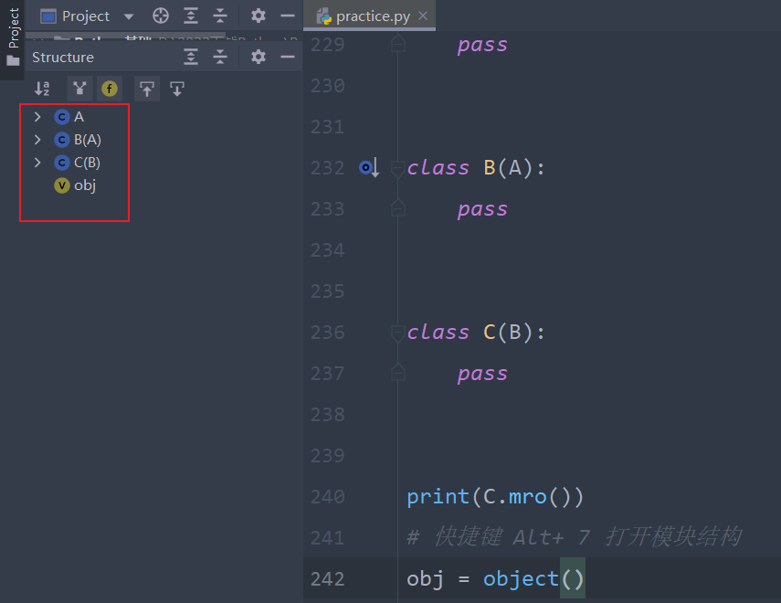Click the C class icon beside A
The height and width of the screenshot is (603, 781).
pyautogui.click(x=62, y=117)
